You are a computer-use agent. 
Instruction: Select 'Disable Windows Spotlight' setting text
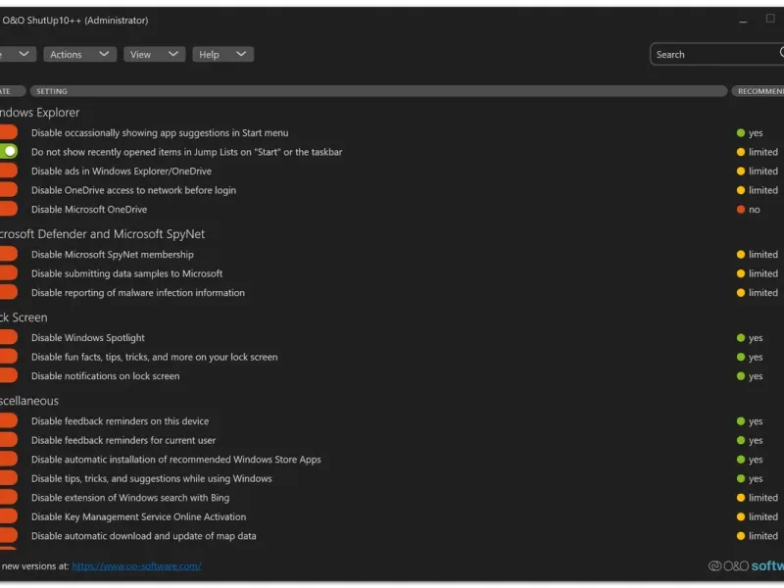(x=88, y=337)
